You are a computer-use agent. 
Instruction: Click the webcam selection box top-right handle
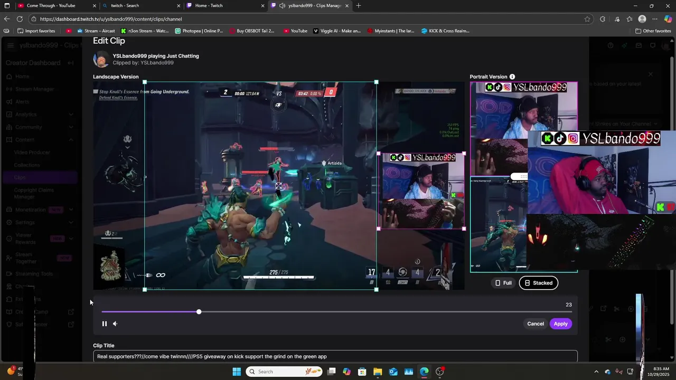click(464, 154)
